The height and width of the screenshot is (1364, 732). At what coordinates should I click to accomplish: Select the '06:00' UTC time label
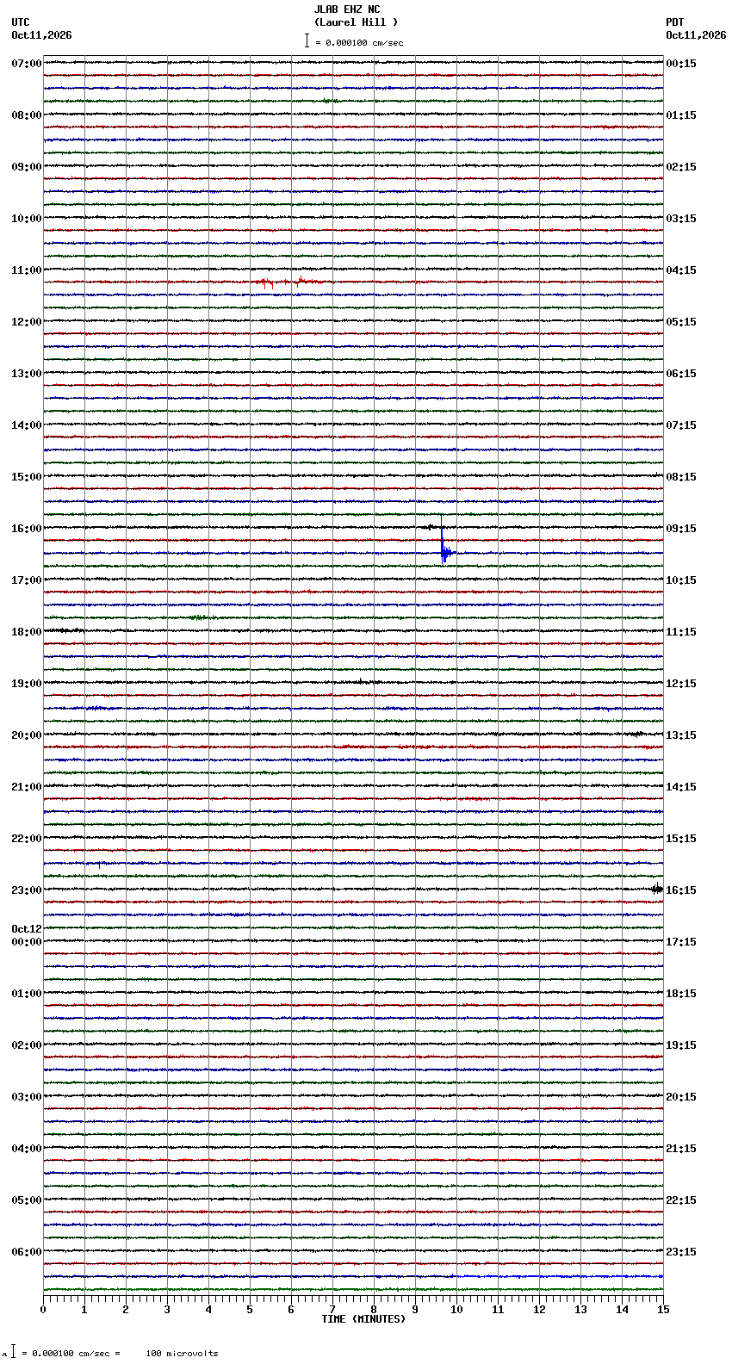pyautogui.click(x=27, y=1252)
